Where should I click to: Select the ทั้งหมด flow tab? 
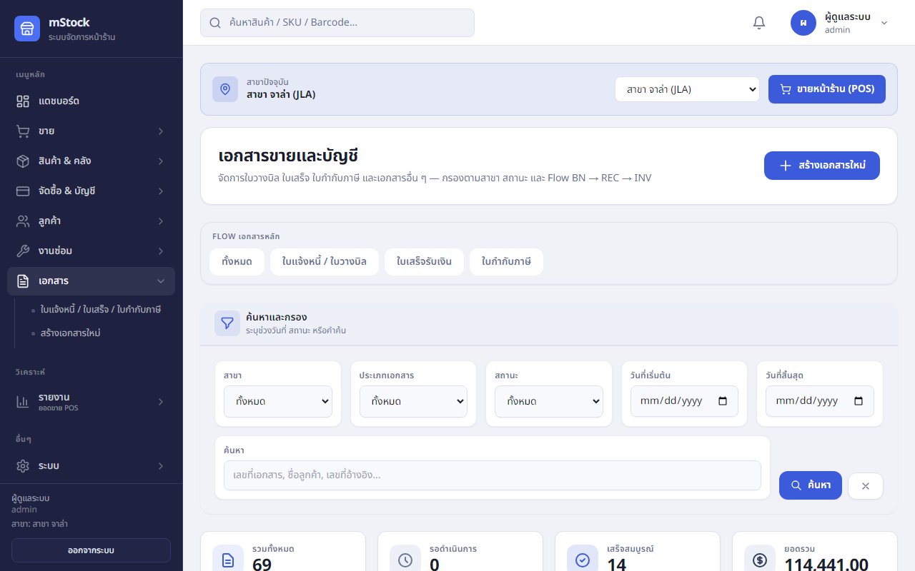coord(237,262)
